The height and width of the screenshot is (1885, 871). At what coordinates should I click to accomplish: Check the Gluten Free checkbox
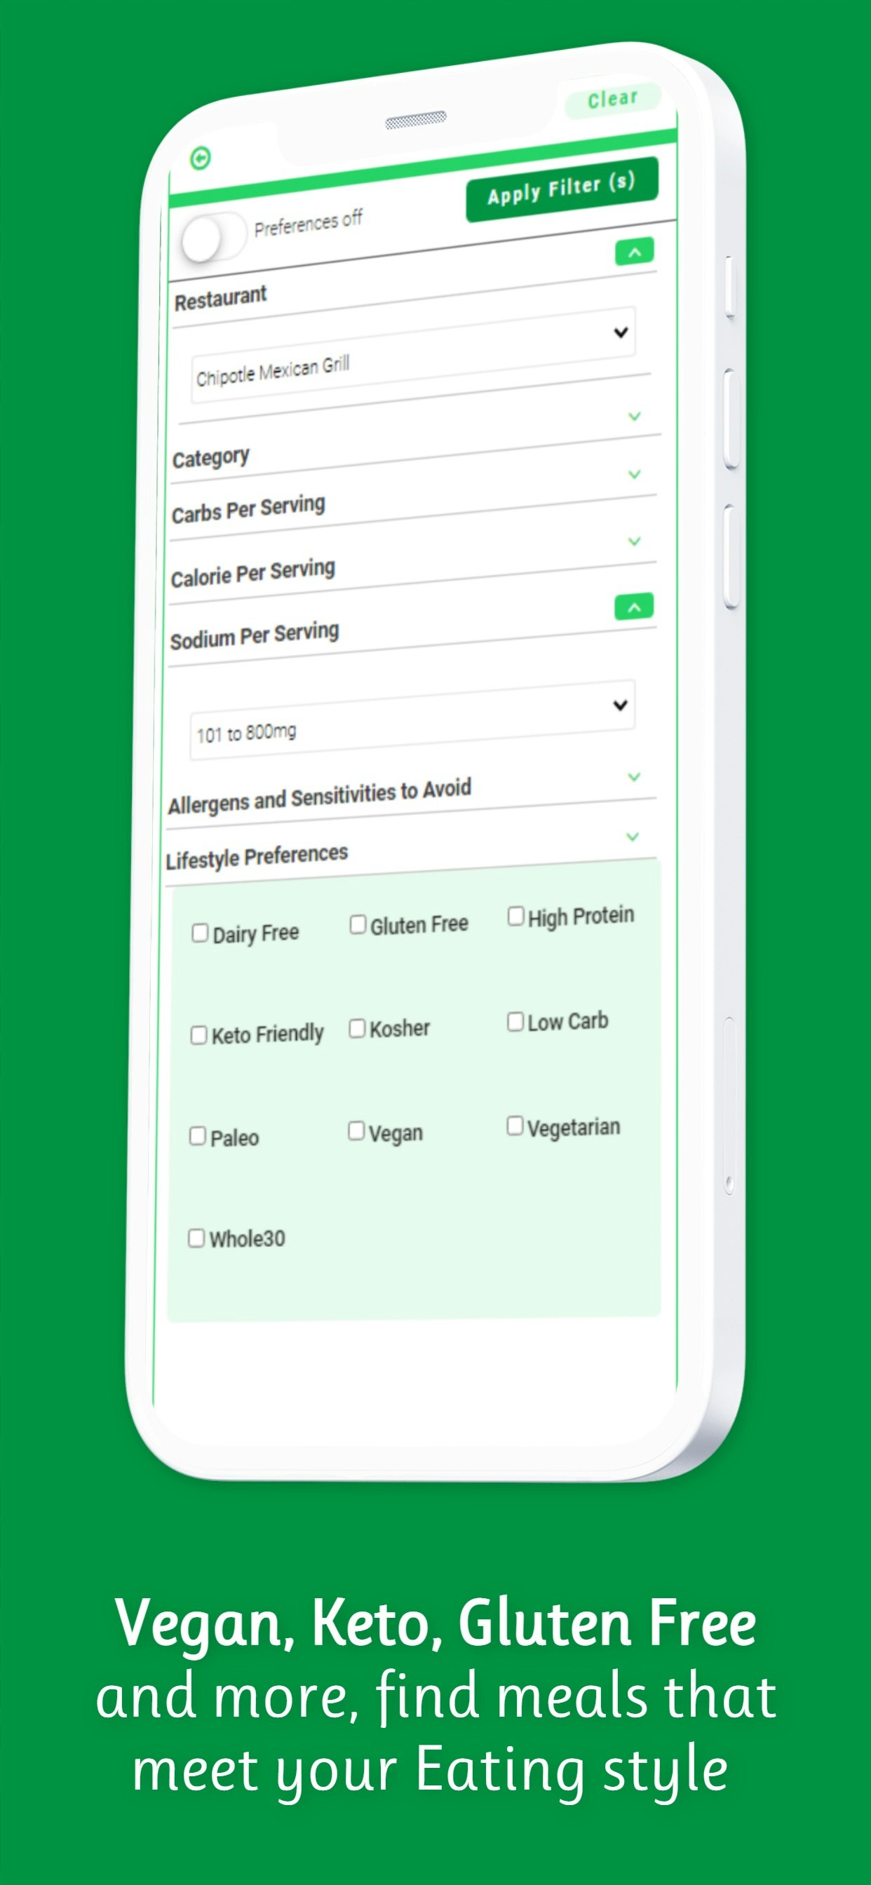[358, 924]
